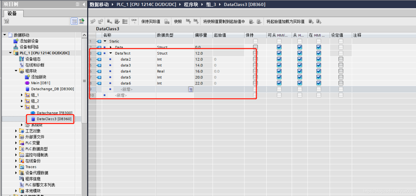Click the reset start values icon

(x=109, y=21)
